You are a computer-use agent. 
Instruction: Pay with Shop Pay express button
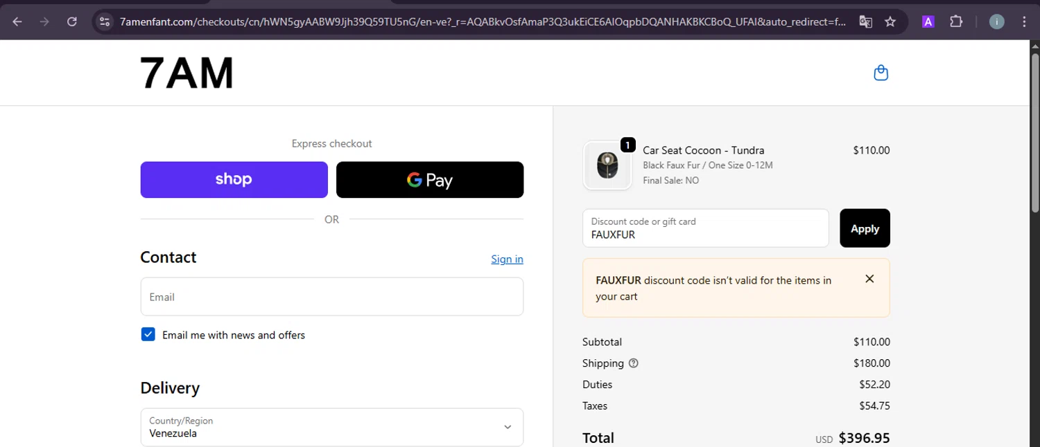click(234, 180)
